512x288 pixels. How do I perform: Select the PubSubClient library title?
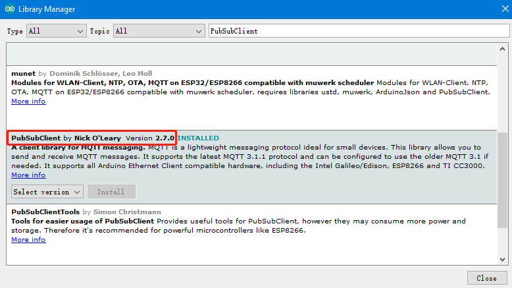[x=36, y=138]
